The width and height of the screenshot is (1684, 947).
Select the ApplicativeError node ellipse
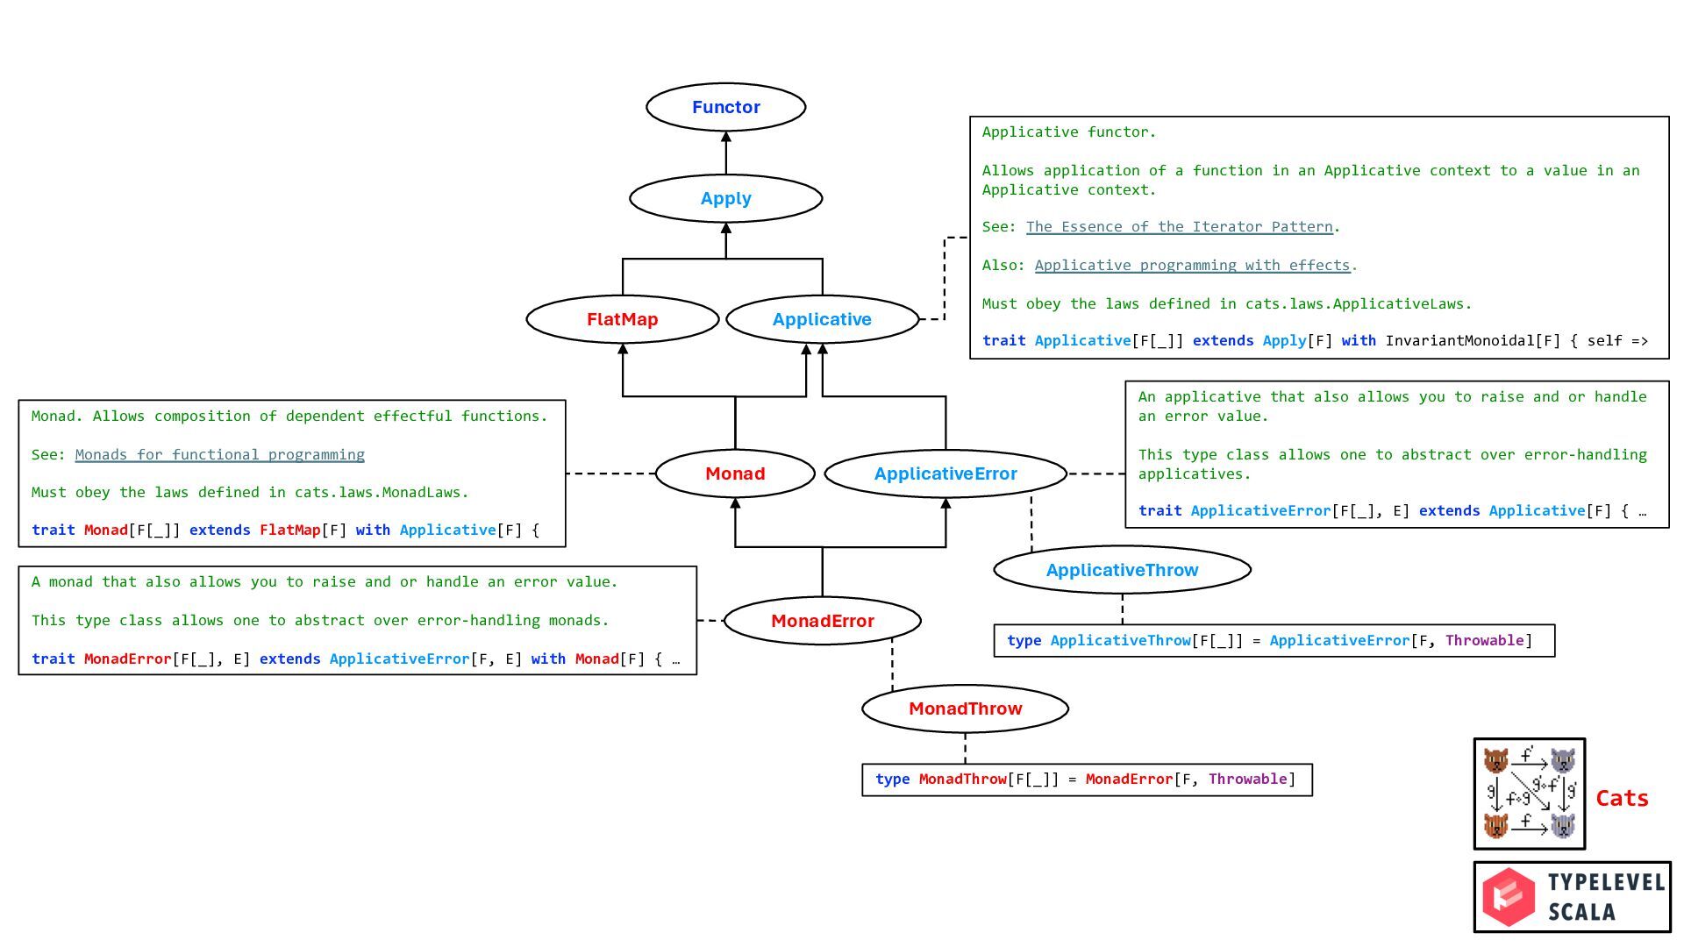tap(945, 473)
